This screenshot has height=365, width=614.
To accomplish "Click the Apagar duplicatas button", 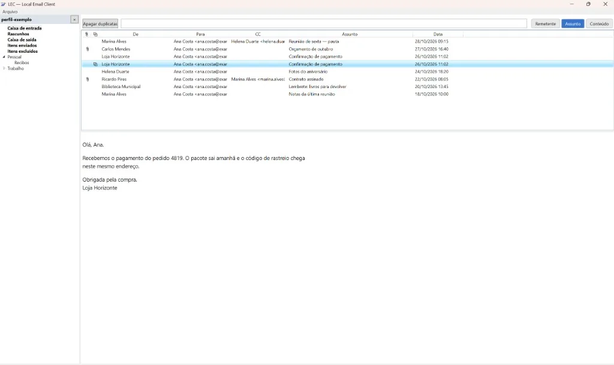I will pos(100,24).
